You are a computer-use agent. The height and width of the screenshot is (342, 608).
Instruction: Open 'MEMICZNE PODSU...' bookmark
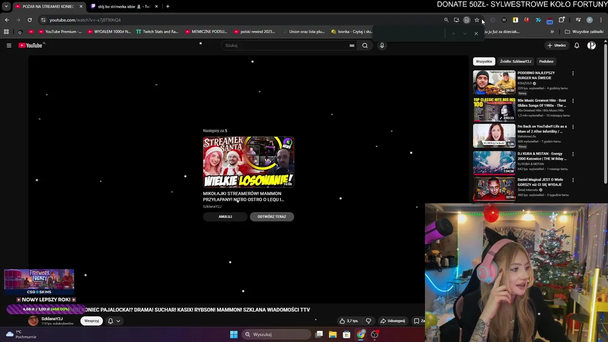tap(206, 32)
